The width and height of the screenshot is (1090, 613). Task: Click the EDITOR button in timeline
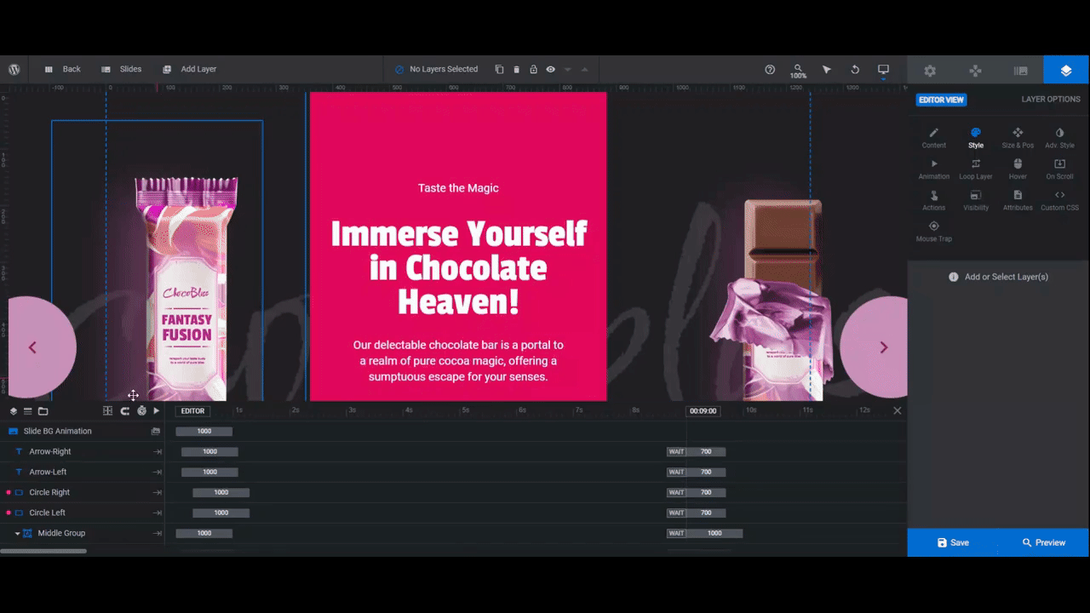(192, 411)
